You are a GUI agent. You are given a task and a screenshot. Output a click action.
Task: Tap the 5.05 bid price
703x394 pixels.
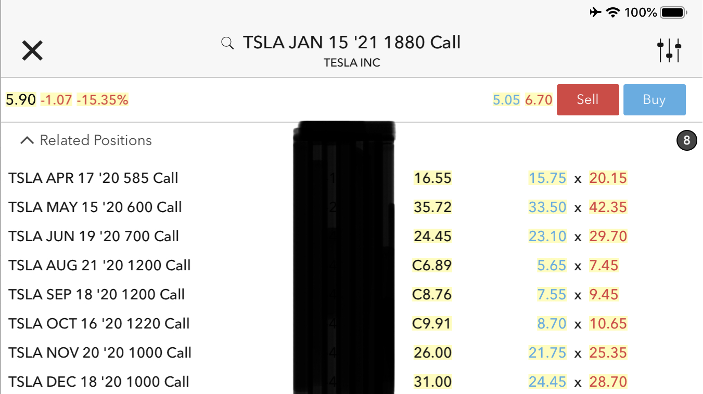tap(506, 100)
